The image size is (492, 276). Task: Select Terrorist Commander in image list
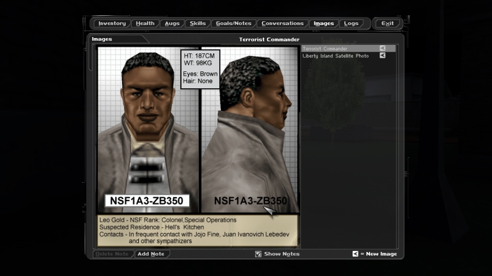(348, 49)
